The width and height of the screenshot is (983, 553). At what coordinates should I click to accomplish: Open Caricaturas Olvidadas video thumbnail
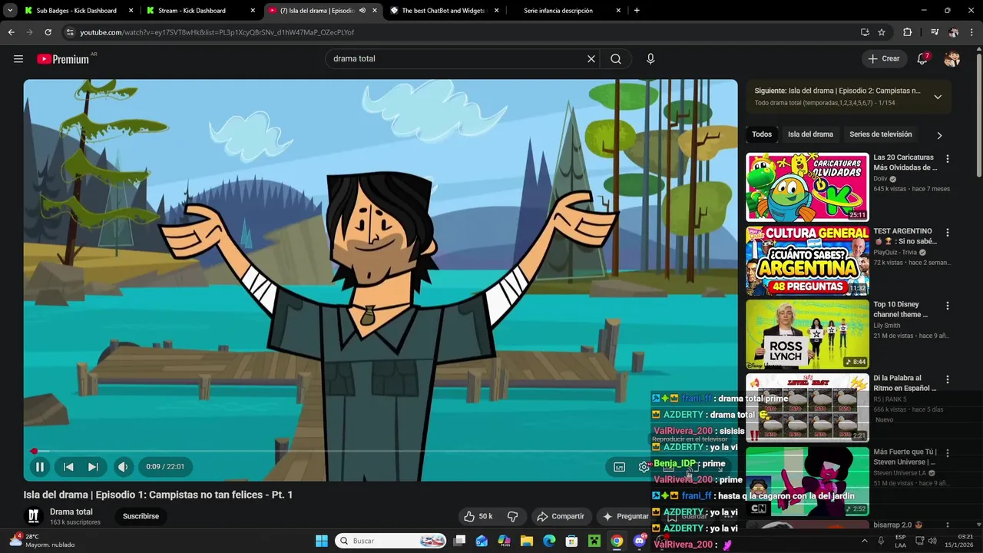click(x=807, y=187)
